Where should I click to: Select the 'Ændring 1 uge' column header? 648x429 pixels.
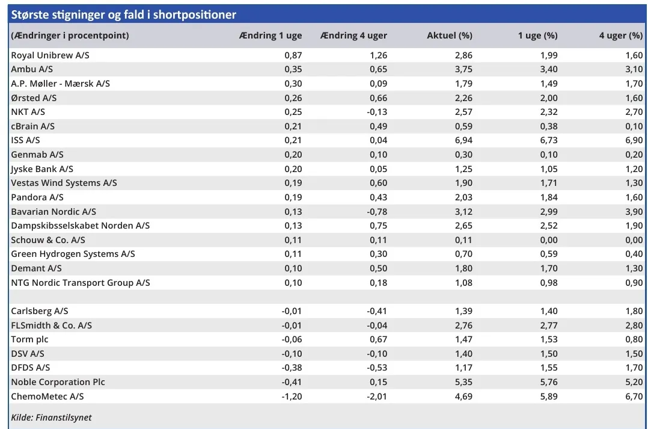click(270, 35)
